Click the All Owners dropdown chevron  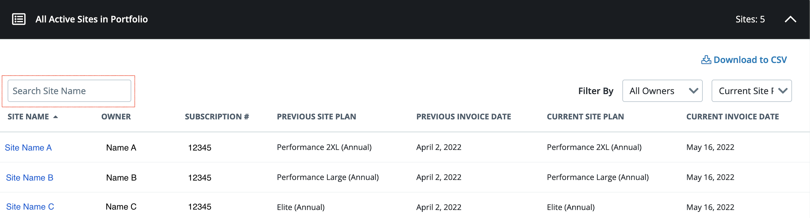(694, 91)
